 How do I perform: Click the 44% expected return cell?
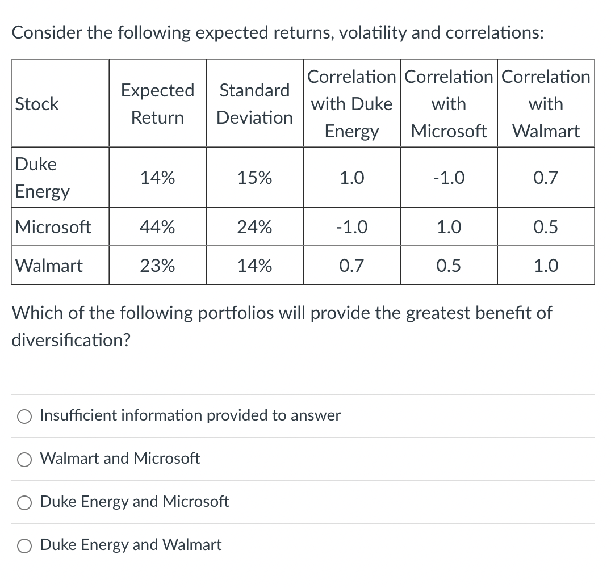157,226
